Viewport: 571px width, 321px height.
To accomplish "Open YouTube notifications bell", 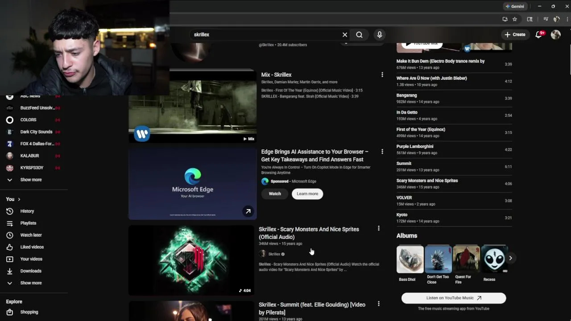I will (x=538, y=34).
